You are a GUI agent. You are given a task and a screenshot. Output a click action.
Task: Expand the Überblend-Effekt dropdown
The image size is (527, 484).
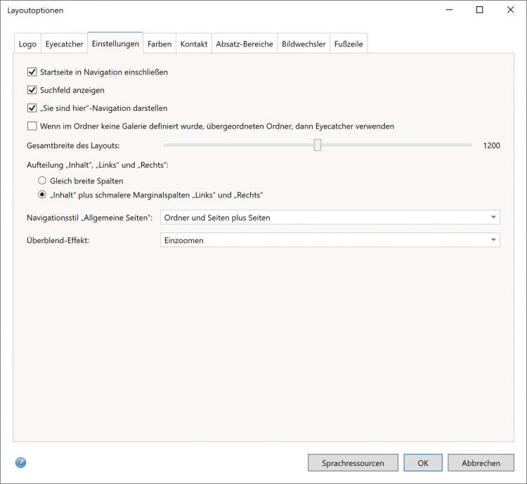pyautogui.click(x=330, y=240)
